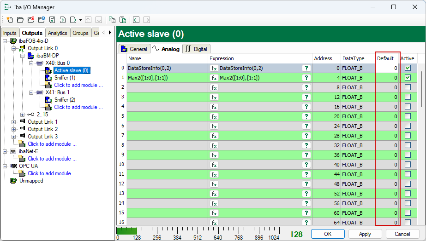Click the question mark icon in row 12

(306, 184)
